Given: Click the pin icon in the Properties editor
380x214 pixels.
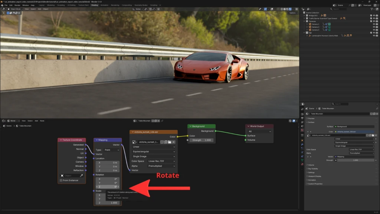Looking at the screenshot, I should coord(377,108).
